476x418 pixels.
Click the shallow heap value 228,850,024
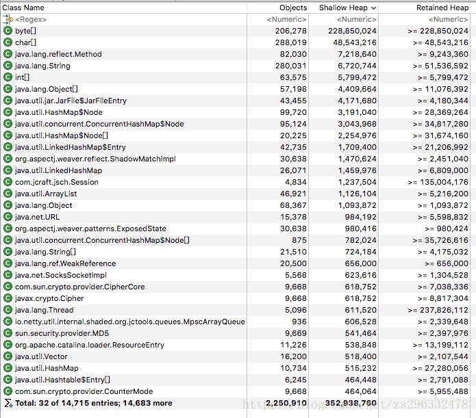(x=352, y=31)
